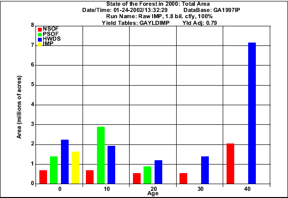Click the red NSOF legend swatch

[x=40, y=30]
